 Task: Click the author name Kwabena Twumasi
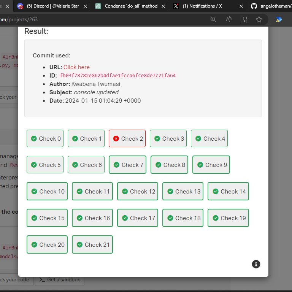96,84
